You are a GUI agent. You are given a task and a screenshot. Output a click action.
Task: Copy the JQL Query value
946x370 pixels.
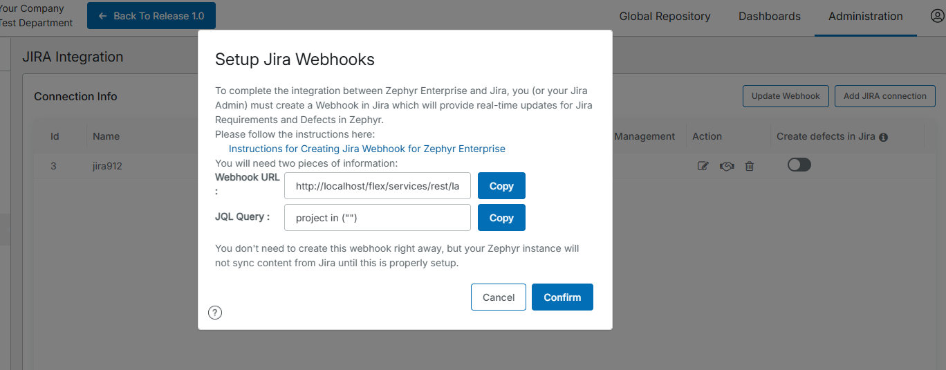pyautogui.click(x=501, y=217)
